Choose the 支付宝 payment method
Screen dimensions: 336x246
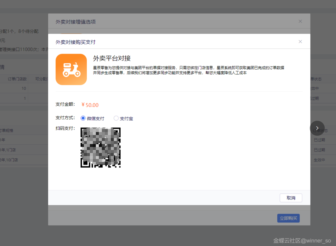pos(116,118)
